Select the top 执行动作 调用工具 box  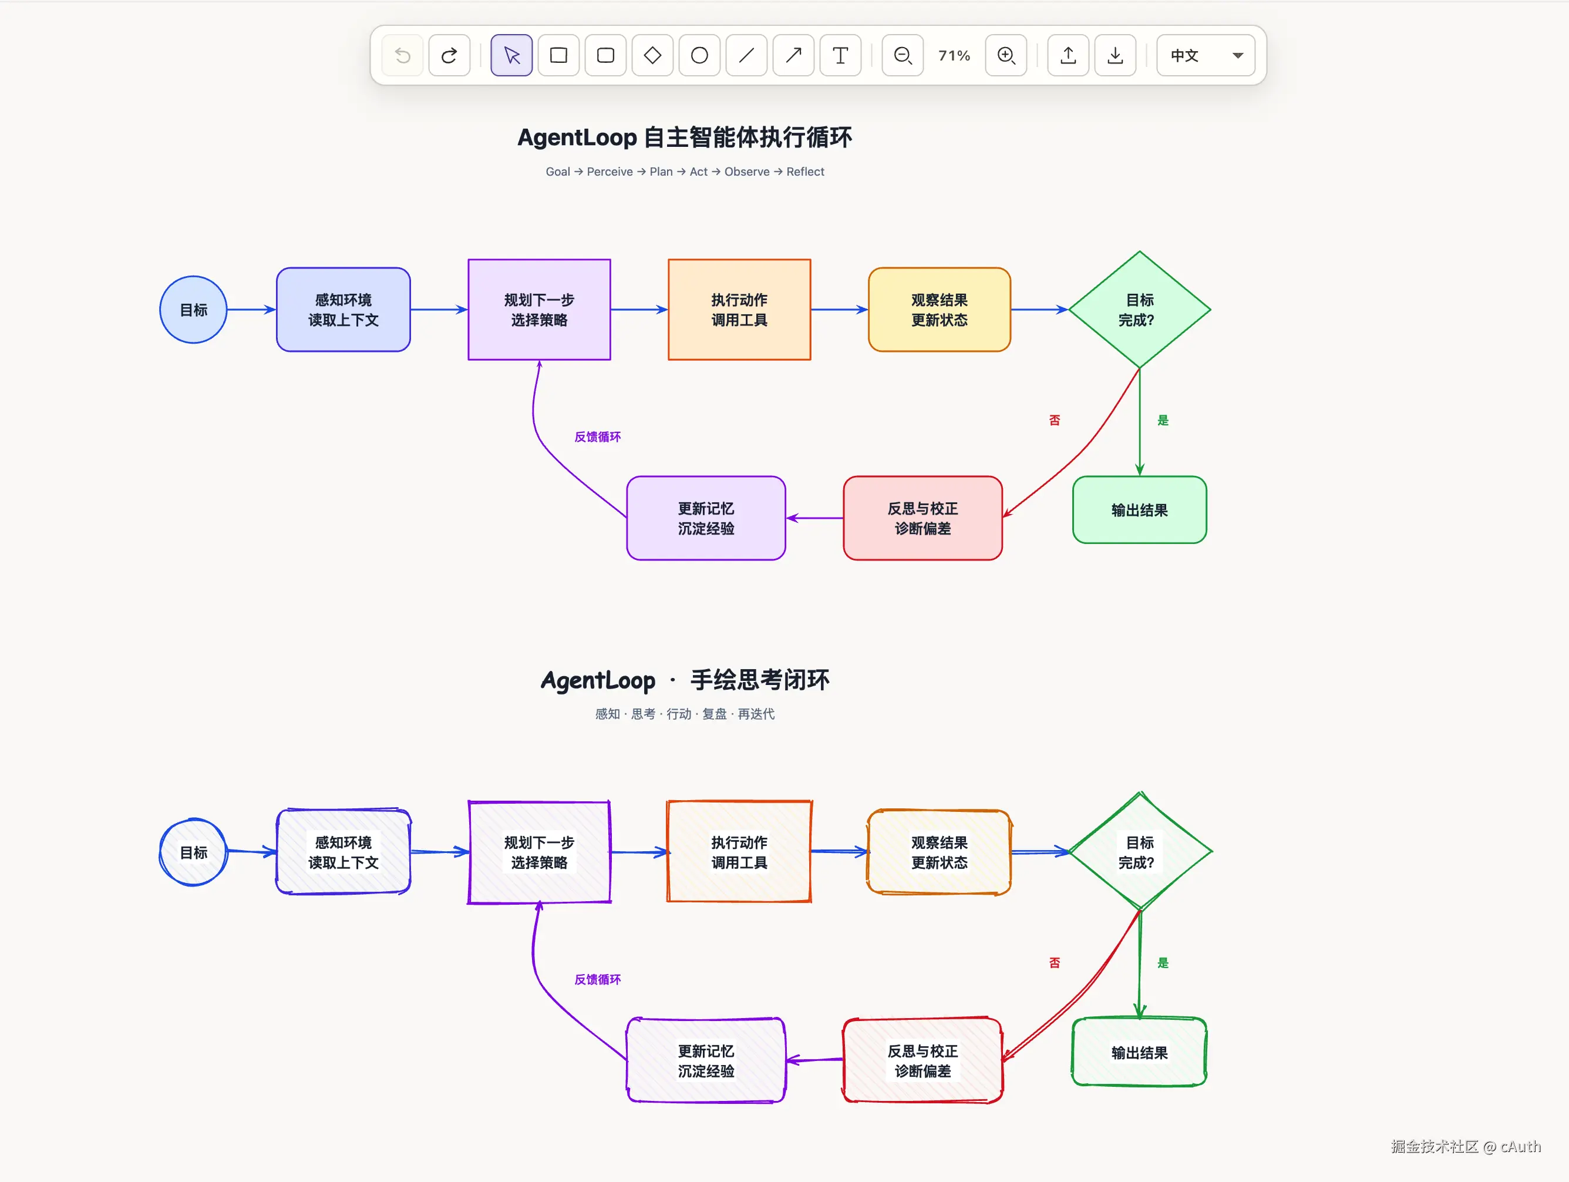[x=739, y=310]
